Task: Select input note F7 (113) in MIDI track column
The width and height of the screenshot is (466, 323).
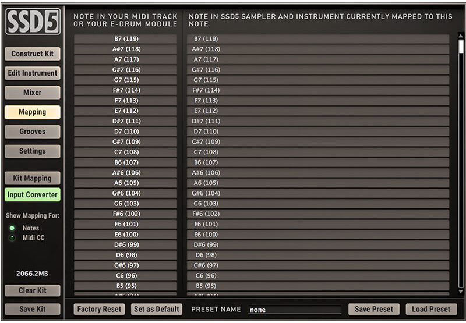Action: pos(125,101)
